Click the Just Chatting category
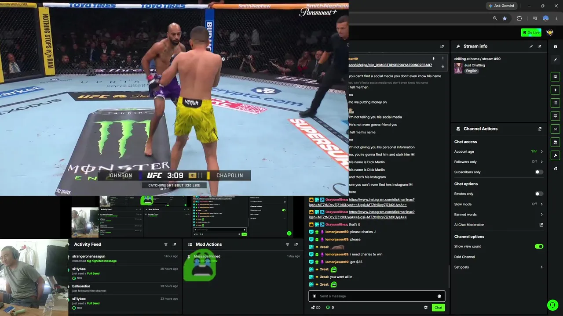The height and width of the screenshot is (316, 563). pos(475,65)
